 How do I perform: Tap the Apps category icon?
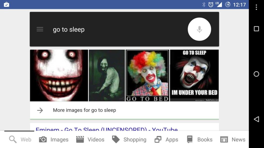click(157, 140)
